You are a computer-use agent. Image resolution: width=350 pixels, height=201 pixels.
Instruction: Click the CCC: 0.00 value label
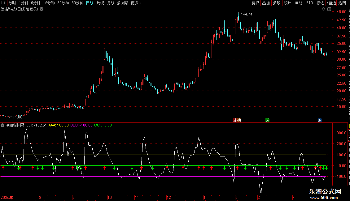point(103,125)
